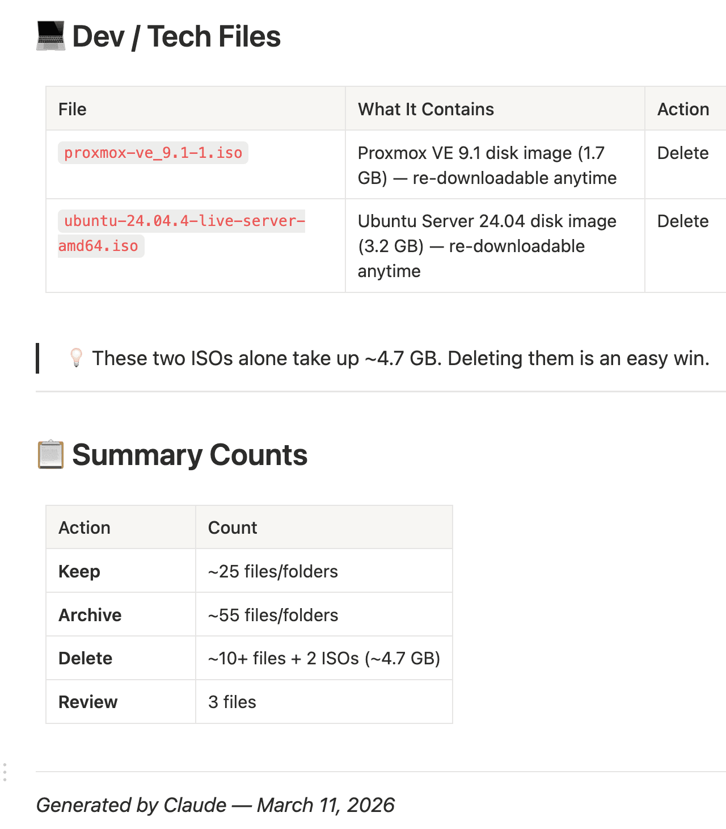Click the Review row's 3 files cell
The width and height of the screenshot is (726, 829).
[324, 702]
